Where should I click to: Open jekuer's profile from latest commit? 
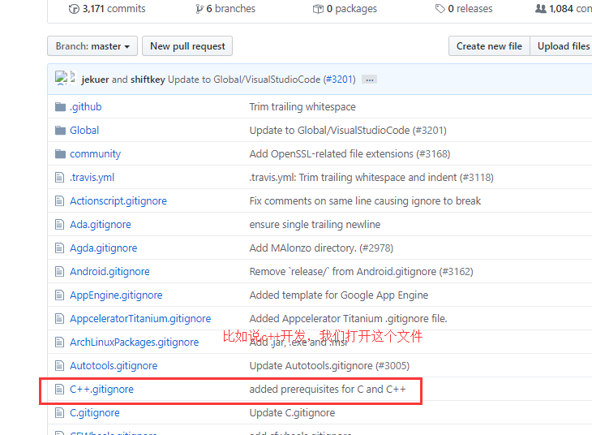(x=95, y=80)
